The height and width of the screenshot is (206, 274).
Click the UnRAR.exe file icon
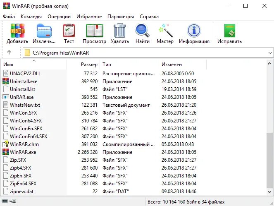[6, 97]
